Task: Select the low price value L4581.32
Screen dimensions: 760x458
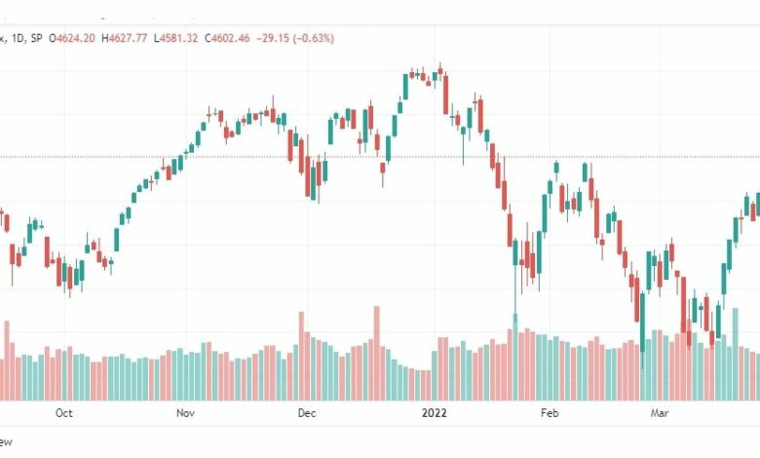Action: pos(175,38)
